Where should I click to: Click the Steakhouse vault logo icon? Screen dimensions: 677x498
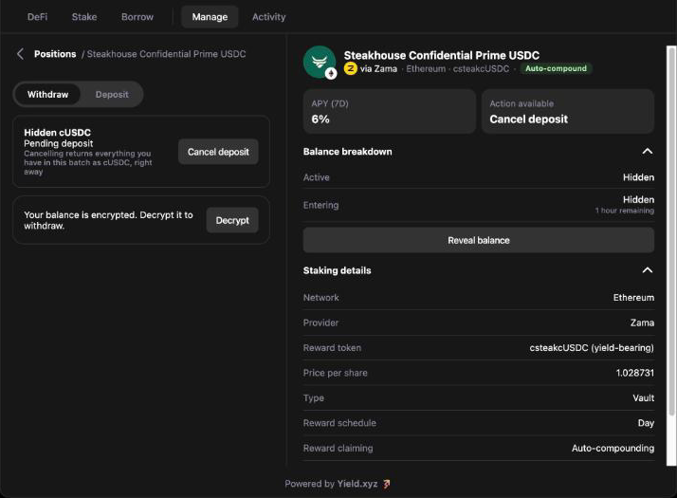[x=320, y=63]
